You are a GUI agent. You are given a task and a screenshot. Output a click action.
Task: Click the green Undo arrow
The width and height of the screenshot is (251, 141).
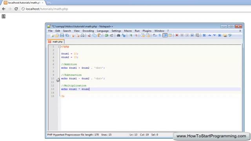106,36
